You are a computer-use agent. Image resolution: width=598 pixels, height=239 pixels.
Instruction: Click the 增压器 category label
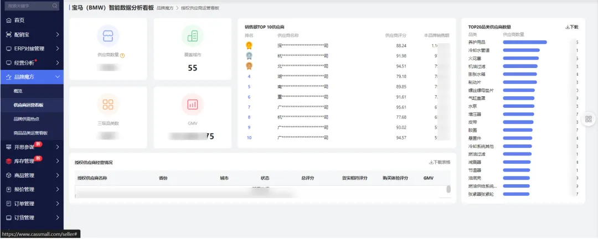coord(475,114)
